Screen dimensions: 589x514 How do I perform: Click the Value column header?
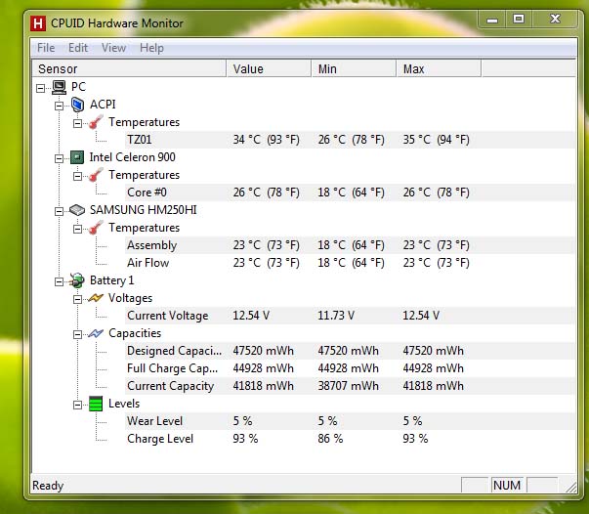click(269, 68)
